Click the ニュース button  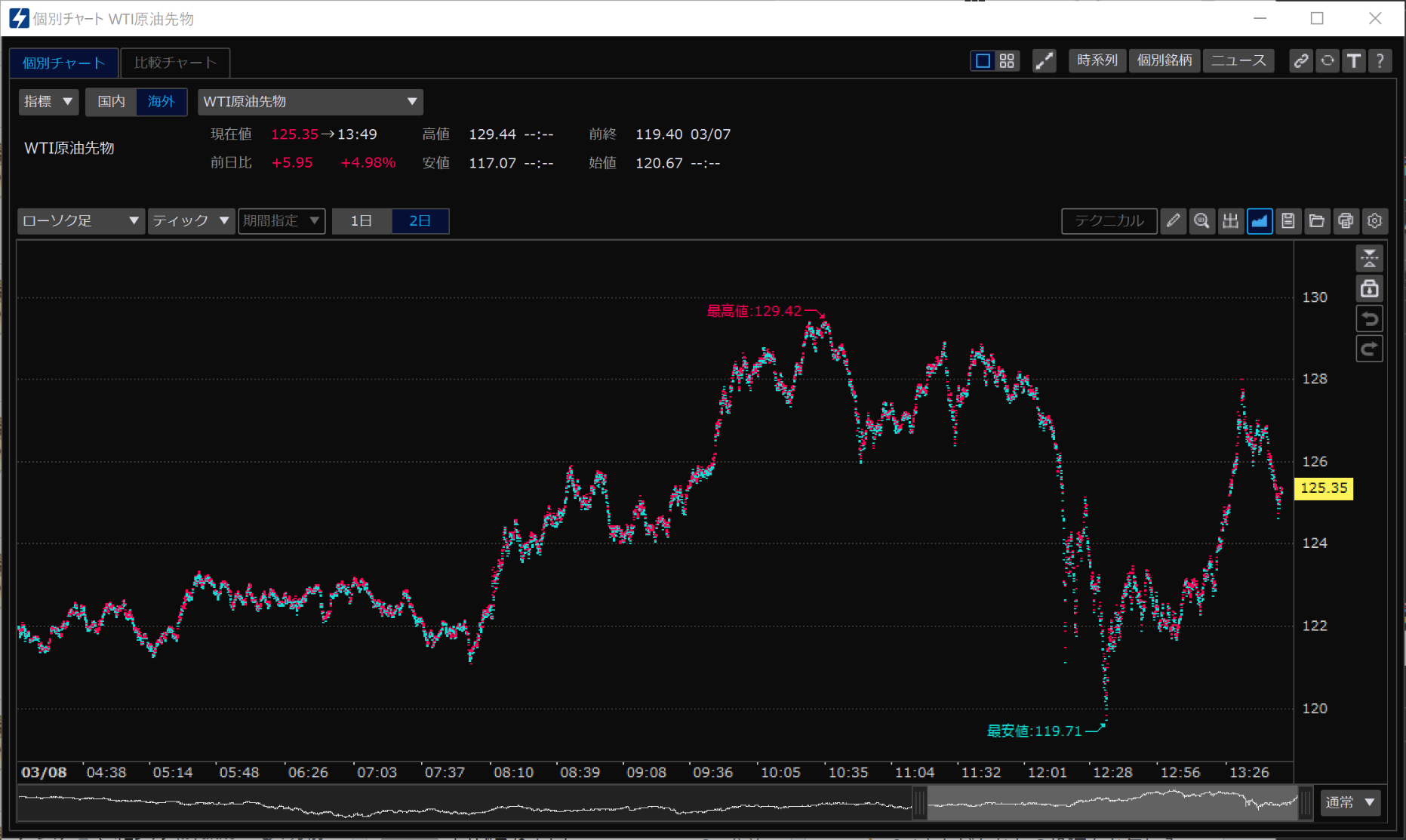pos(1238,61)
